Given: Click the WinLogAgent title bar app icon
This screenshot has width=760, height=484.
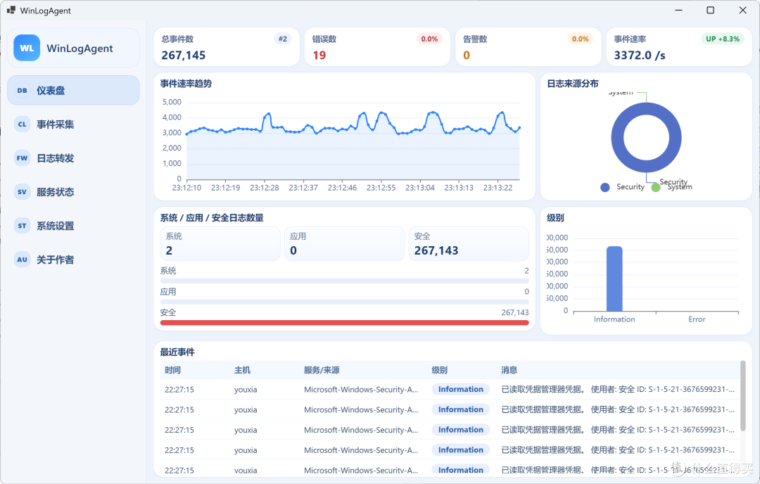Looking at the screenshot, I should coord(11,10).
